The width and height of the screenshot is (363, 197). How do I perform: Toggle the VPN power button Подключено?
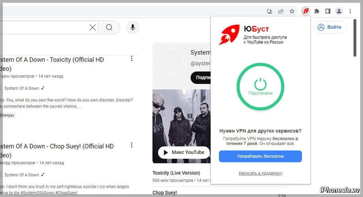point(261,86)
